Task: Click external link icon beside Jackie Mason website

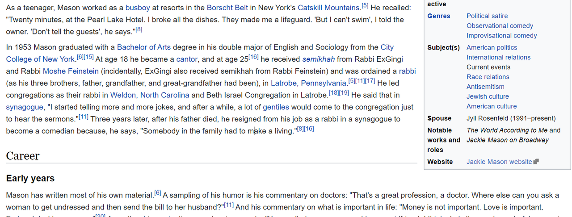Action: pos(536,162)
